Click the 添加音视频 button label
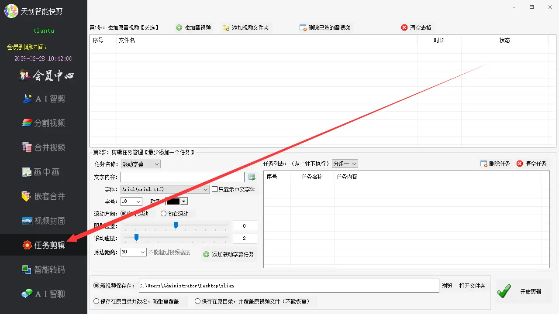The image size is (559, 314). pyautogui.click(x=197, y=27)
